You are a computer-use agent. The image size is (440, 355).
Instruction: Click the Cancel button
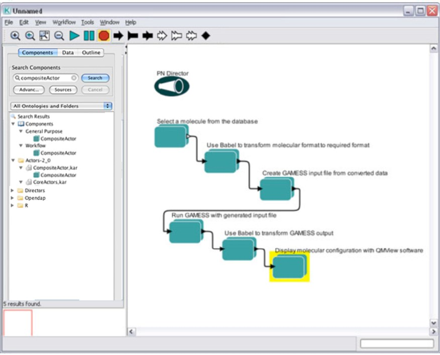(95, 90)
